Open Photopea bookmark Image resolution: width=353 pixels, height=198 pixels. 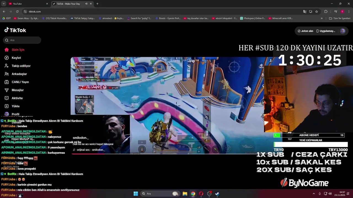tap(252, 18)
